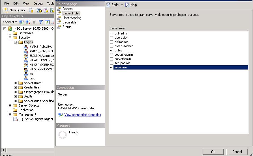Click the Filter funnel icon
This screenshot has width=253, height=156.
(x=41, y=22)
